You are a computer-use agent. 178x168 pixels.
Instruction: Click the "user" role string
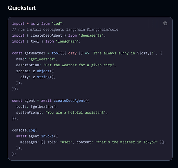(x=66, y=142)
